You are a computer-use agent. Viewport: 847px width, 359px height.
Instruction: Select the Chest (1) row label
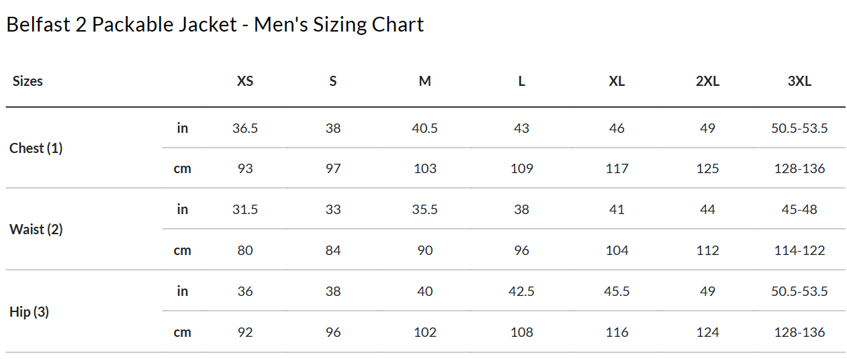(36, 148)
